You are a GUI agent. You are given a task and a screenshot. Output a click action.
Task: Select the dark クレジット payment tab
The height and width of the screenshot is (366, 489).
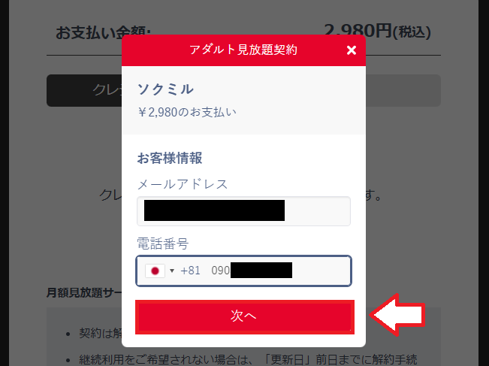coord(84,90)
